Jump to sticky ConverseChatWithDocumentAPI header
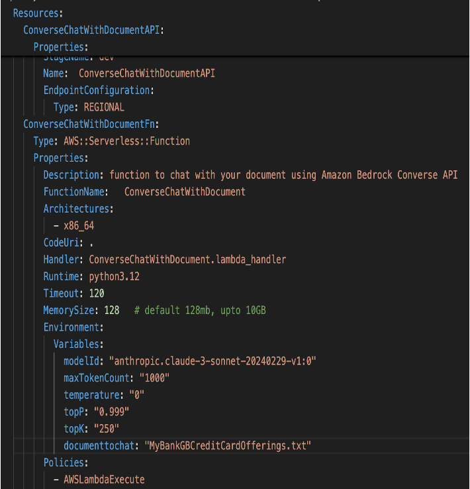Viewport: 470px width, 489px height. 93,30
